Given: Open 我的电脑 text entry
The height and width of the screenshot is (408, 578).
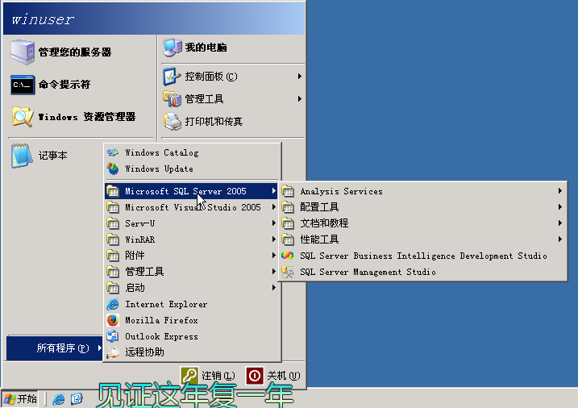Looking at the screenshot, I should click(x=206, y=48).
